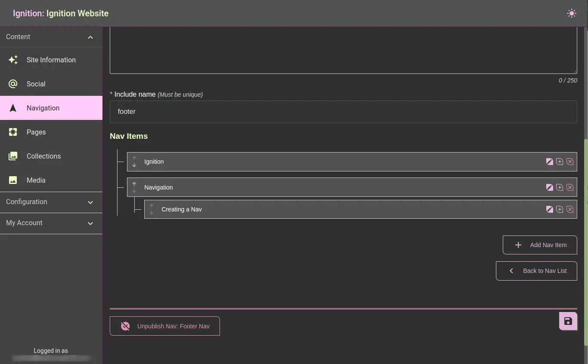
Task: Click the Site Information sparkle icon
Action: click(x=13, y=60)
